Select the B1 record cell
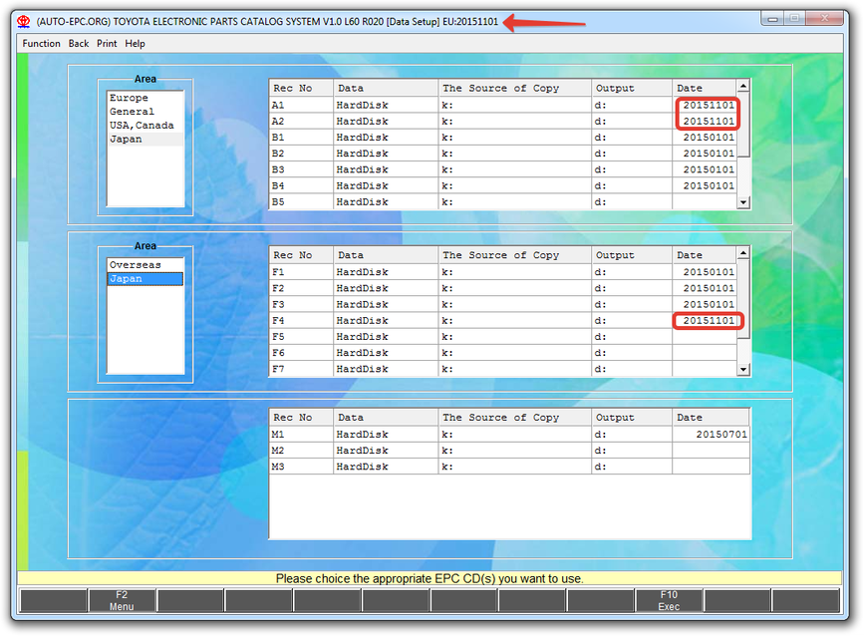This screenshot has width=864, height=636. click(x=301, y=138)
